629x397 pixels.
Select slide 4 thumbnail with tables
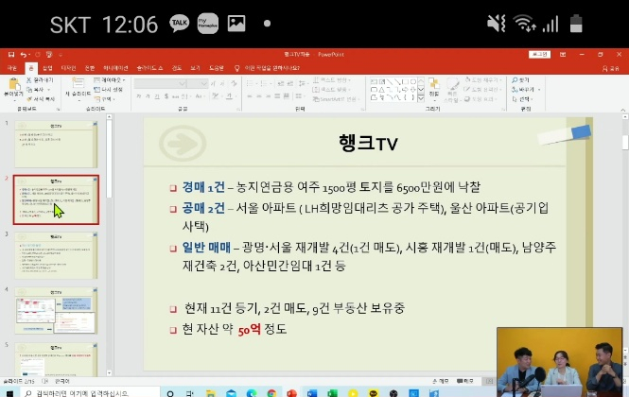[x=56, y=310]
